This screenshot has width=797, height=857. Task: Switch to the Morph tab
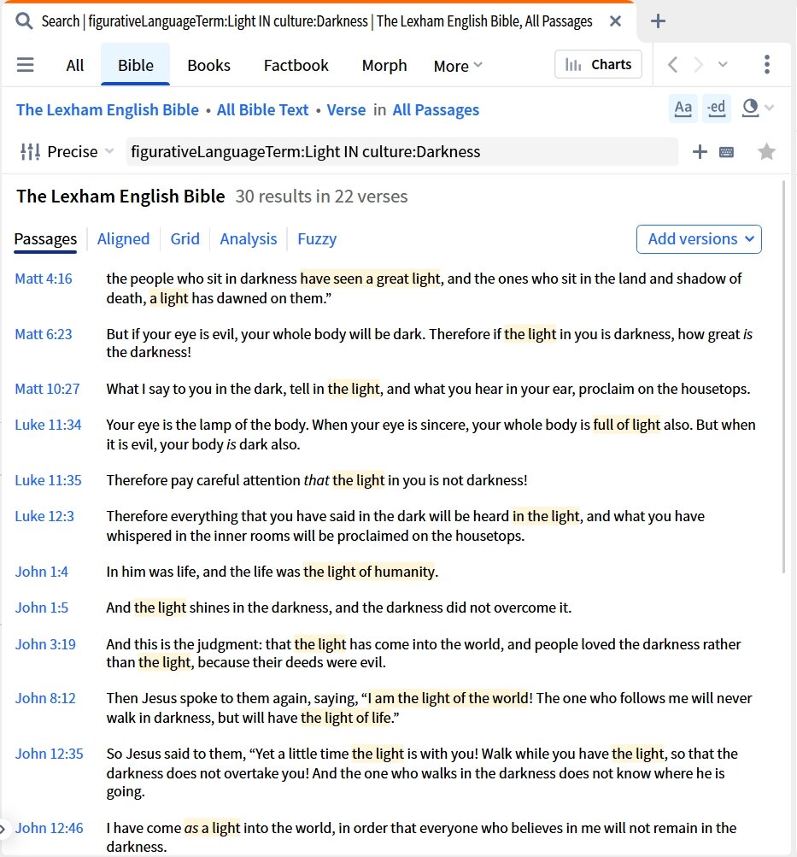tap(384, 66)
